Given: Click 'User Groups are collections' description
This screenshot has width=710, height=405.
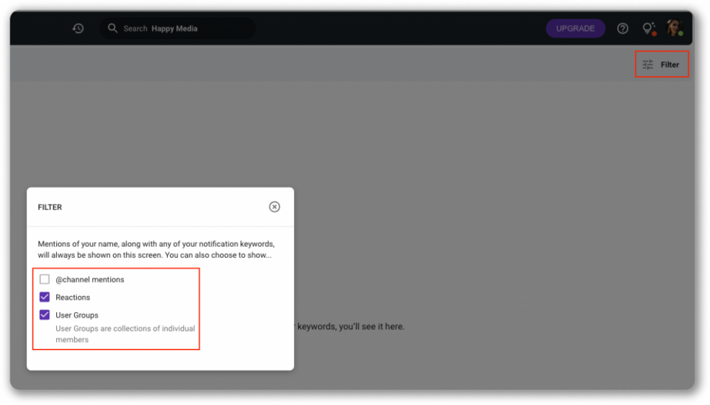Looking at the screenshot, I should click(125, 334).
